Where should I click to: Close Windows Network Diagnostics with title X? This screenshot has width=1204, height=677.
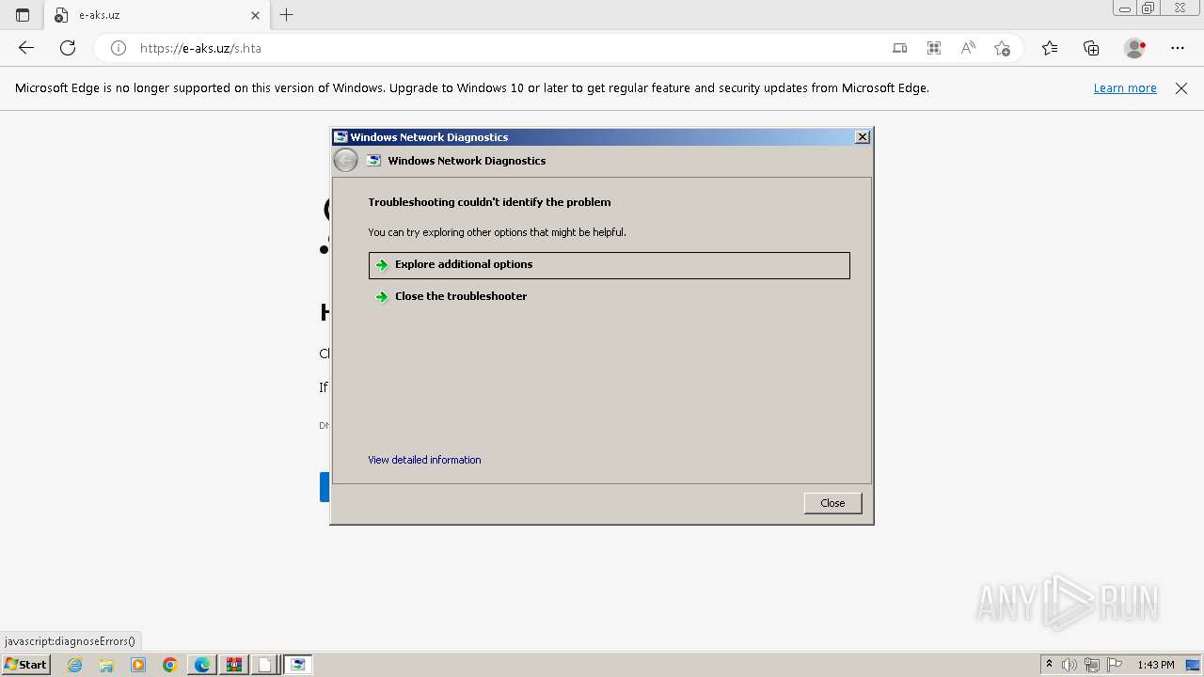tap(862, 137)
